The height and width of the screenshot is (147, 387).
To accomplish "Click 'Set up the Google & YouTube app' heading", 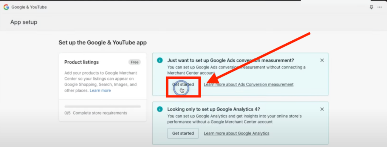I will (102, 43).
